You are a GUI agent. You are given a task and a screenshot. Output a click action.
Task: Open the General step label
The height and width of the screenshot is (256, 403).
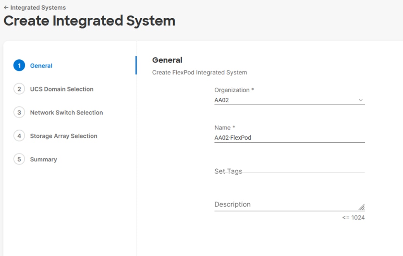(x=41, y=66)
